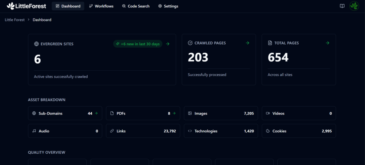Click the Evergreen Sites arrow icon

click(168, 44)
